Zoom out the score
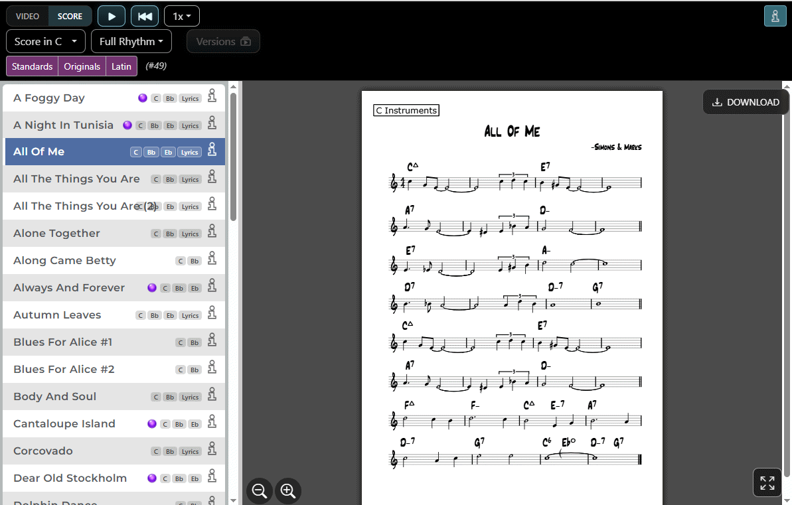 260,491
